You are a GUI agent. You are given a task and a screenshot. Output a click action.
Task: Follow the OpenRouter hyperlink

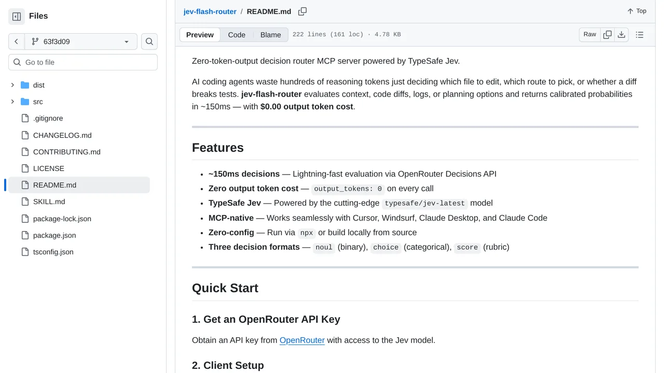302,340
